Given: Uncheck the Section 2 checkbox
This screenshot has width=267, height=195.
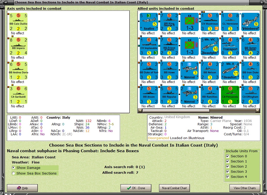Looking at the screenshot, I should click(227, 166).
